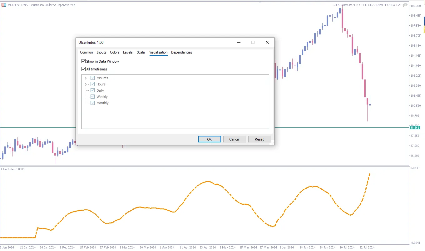Open the Inputs tab
The height and width of the screenshot is (251, 425).
tap(101, 52)
